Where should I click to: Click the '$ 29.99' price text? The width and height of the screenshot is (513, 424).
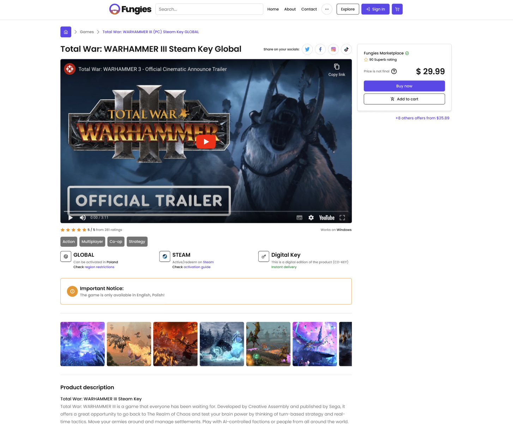tap(430, 72)
